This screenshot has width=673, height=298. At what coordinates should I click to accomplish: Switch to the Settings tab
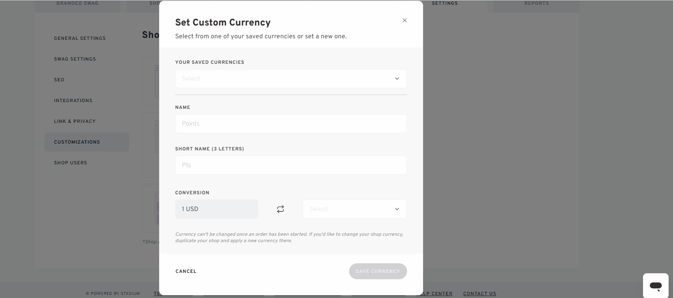pos(444,3)
